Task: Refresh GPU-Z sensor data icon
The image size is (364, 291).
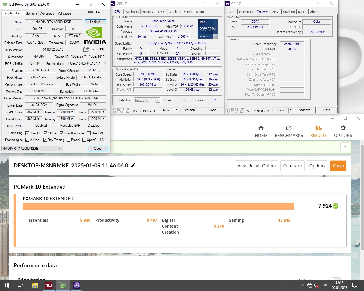Action: point(98,12)
